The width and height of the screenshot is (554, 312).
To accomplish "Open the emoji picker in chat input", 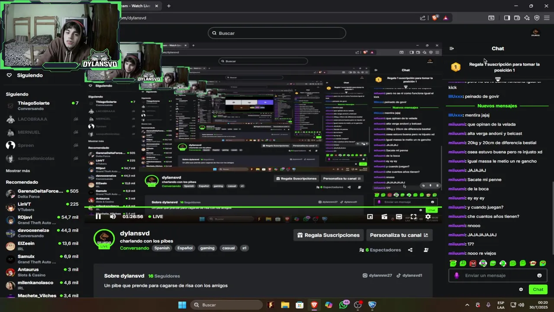I will (x=539, y=276).
